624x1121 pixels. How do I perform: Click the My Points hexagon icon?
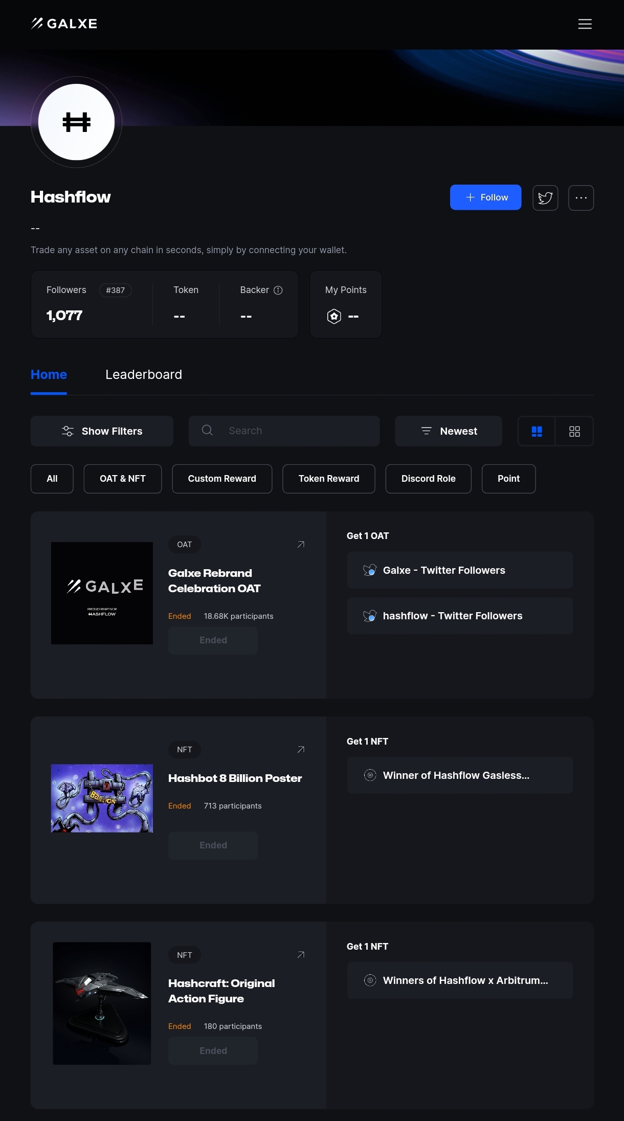[x=334, y=316]
